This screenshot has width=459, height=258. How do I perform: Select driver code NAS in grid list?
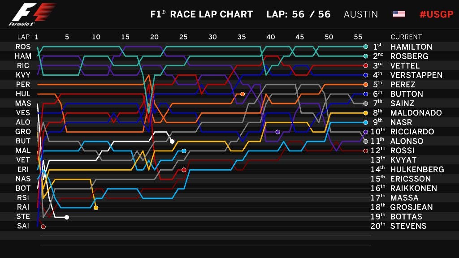point(23,178)
